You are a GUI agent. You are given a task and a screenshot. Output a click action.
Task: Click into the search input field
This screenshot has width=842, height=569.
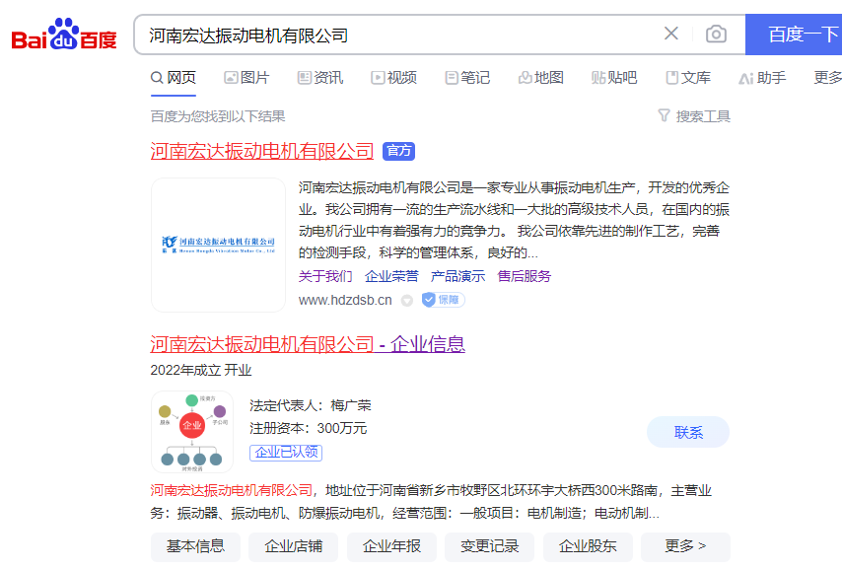click(394, 35)
